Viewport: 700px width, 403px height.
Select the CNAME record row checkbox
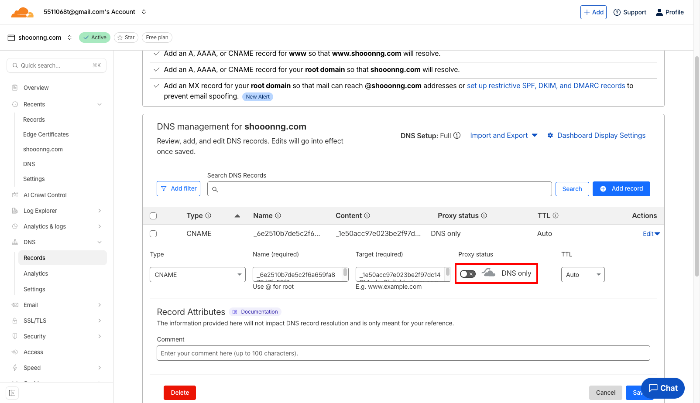point(153,234)
